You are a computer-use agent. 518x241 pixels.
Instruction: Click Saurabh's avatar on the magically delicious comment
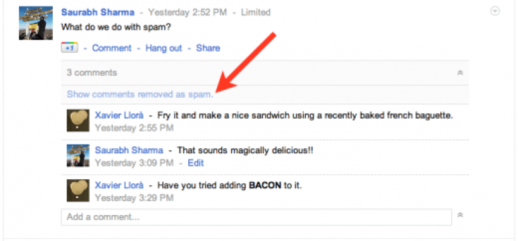pyautogui.click(x=78, y=155)
